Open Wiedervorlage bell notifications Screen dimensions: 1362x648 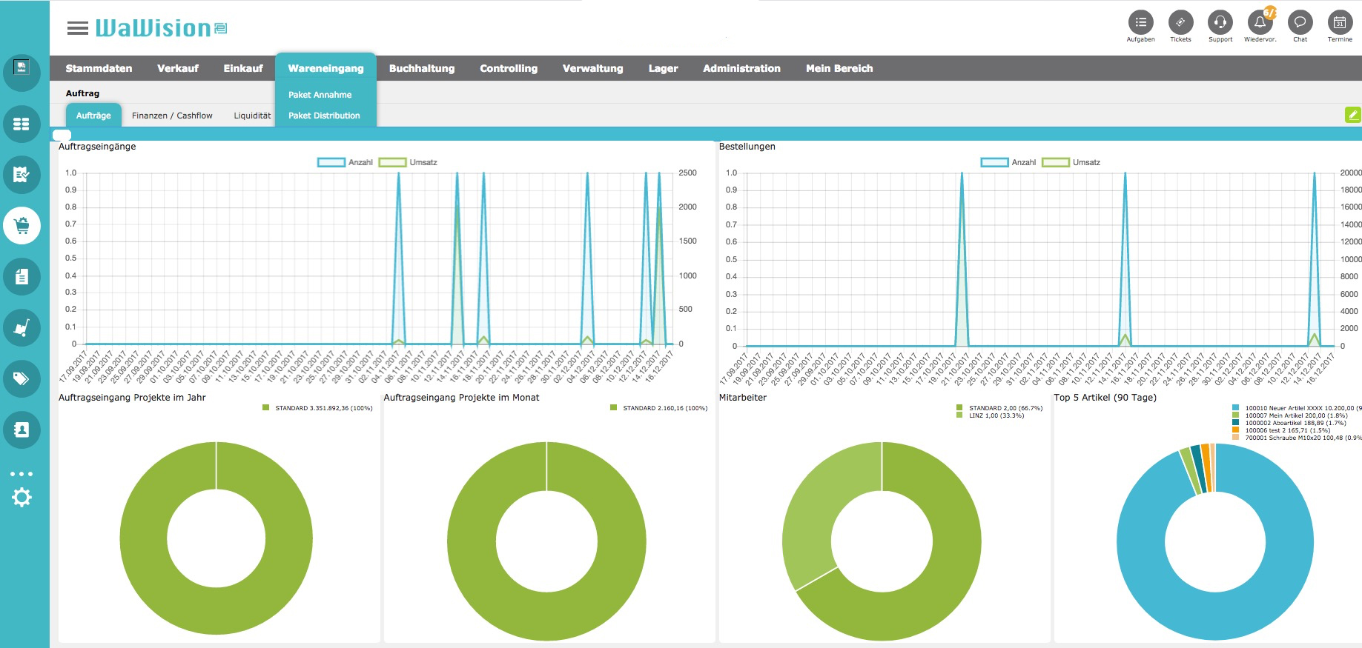[x=1260, y=22]
